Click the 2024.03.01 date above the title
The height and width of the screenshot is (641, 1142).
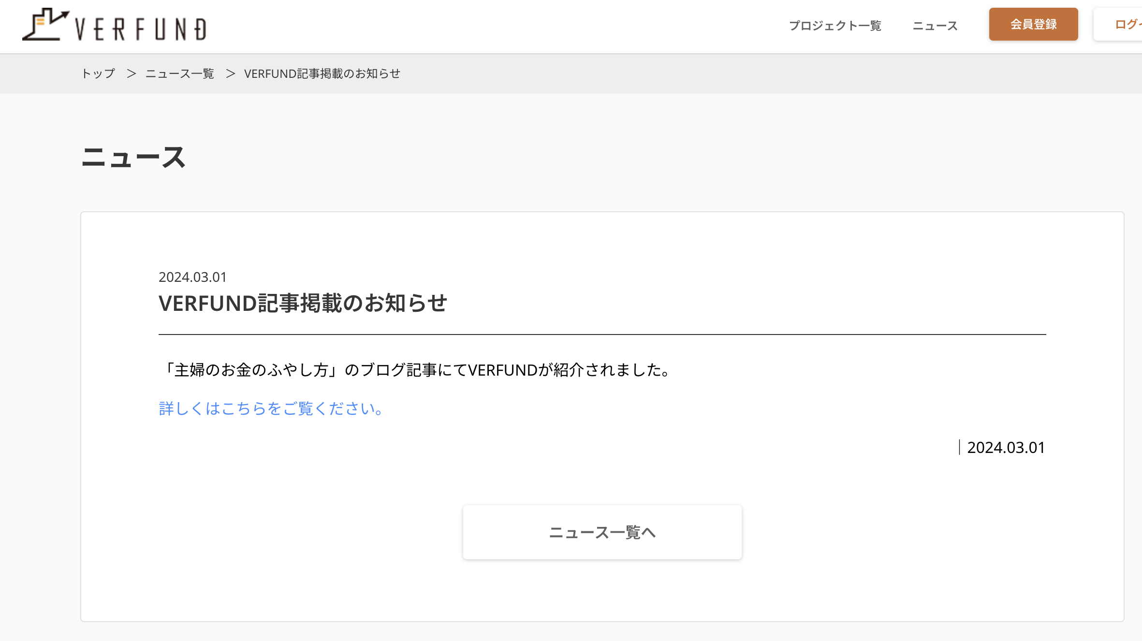[192, 277]
